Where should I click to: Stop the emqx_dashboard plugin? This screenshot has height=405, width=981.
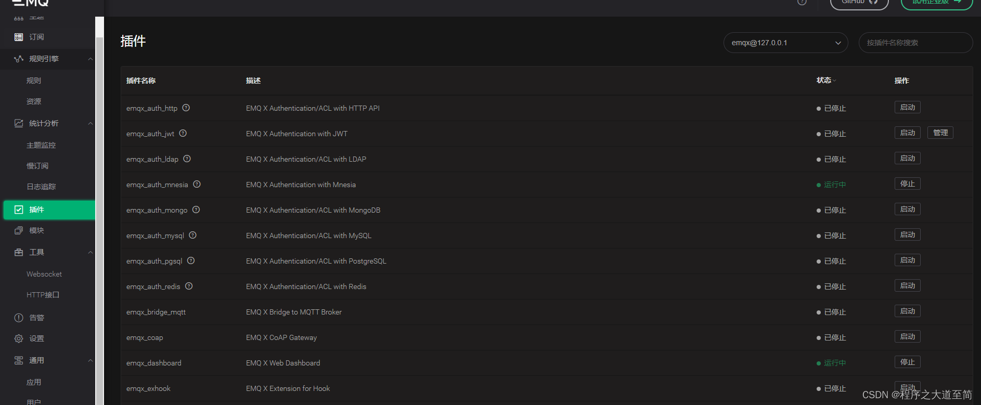pyautogui.click(x=908, y=362)
